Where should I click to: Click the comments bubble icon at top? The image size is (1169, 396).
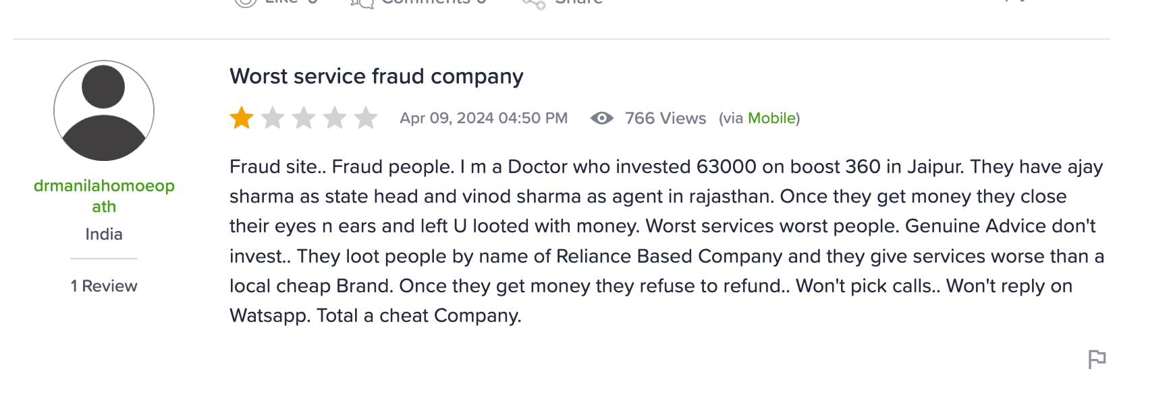point(362,3)
